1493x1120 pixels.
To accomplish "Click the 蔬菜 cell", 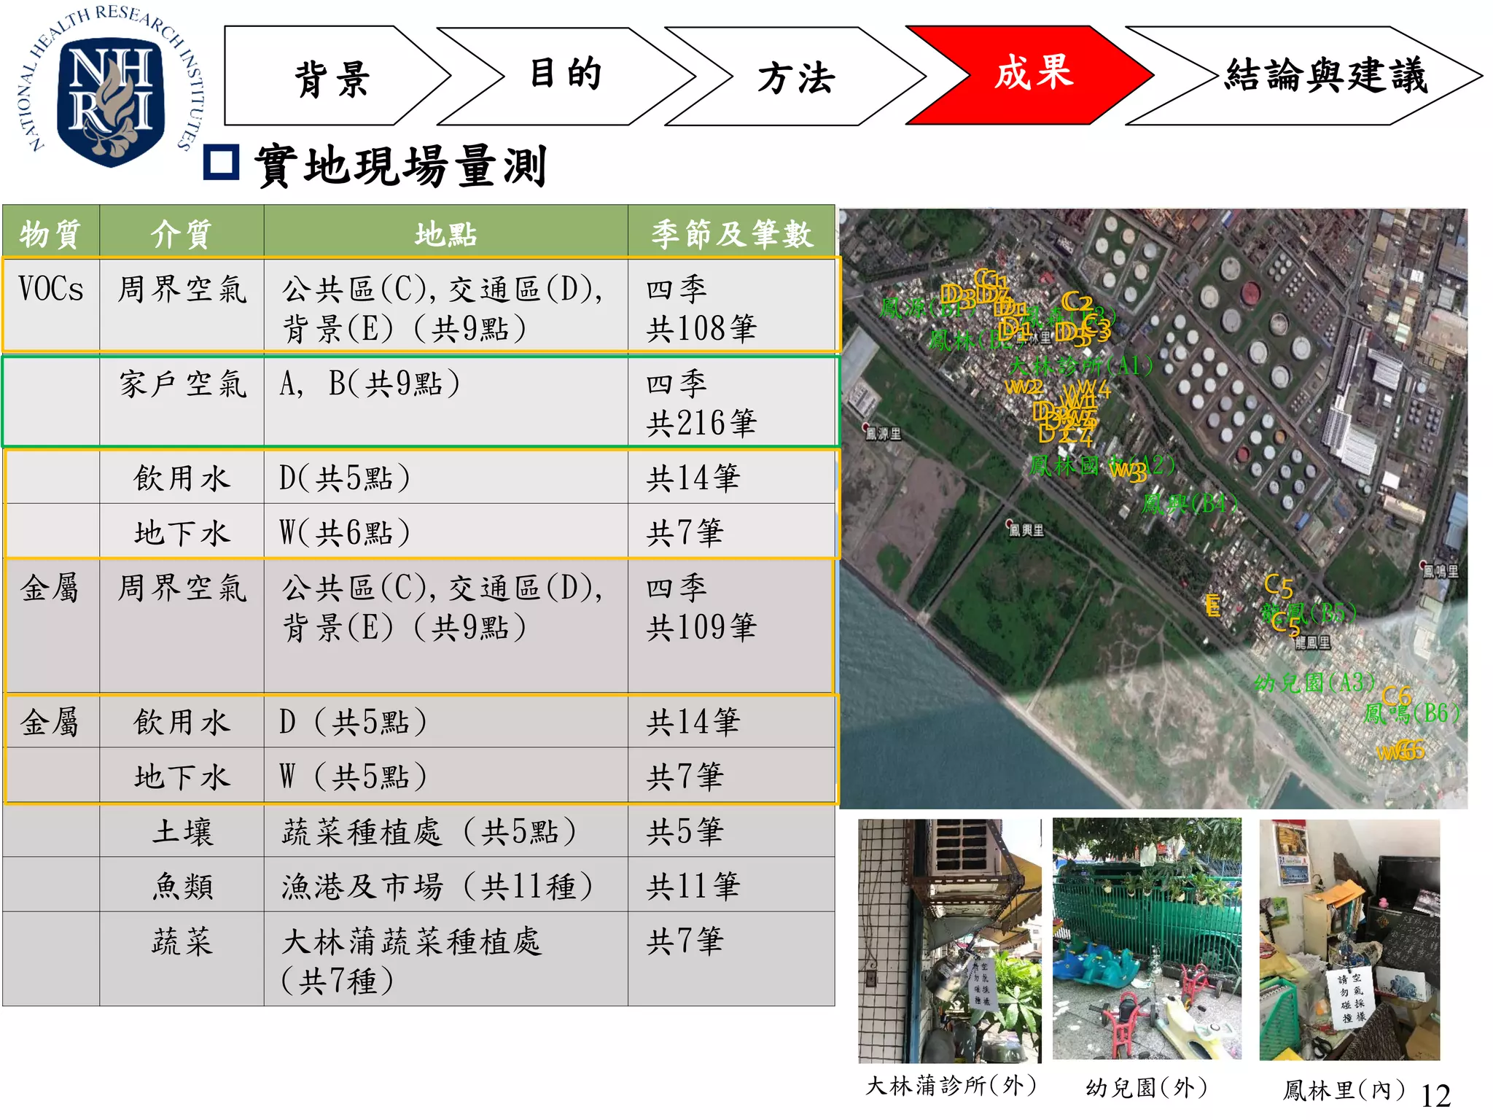I will coord(182,959).
